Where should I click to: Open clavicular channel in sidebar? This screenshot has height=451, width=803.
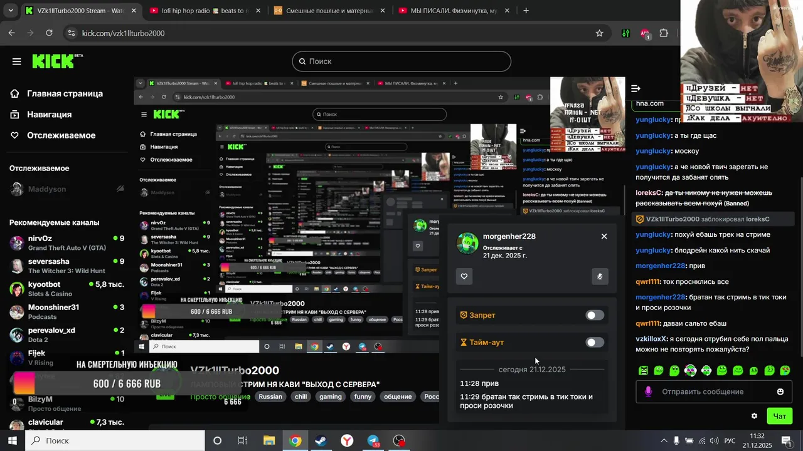coord(66,423)
